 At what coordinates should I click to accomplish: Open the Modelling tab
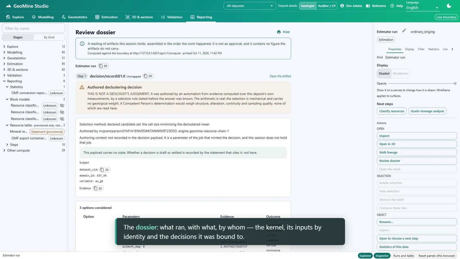43,17
